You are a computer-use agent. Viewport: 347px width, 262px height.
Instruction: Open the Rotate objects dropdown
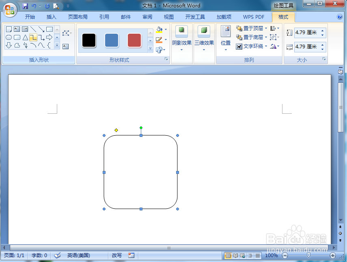[x=275, y=46]
